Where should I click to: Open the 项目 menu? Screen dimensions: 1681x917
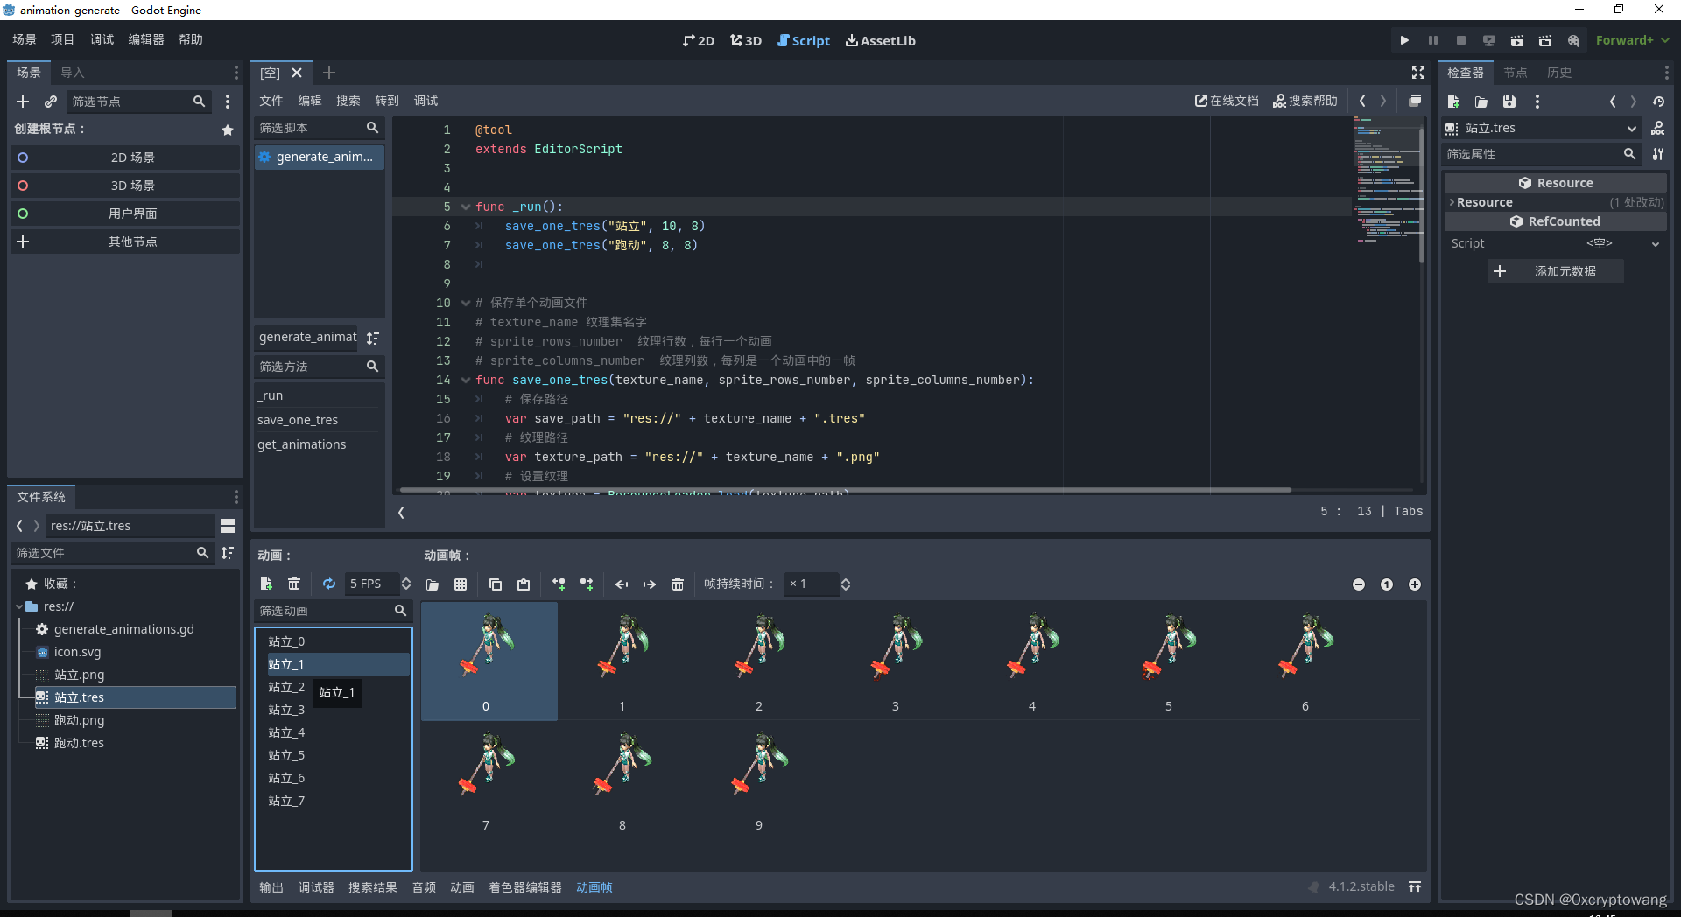(63, 39)
